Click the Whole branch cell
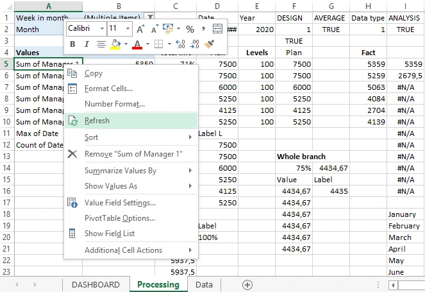This screenshot has width=425, height=292. (x=294, y=157)
